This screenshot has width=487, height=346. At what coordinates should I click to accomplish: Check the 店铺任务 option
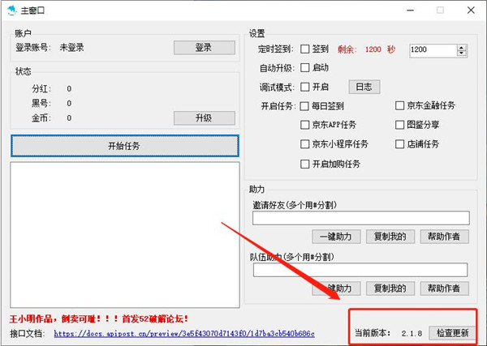[x=400, y=144]
